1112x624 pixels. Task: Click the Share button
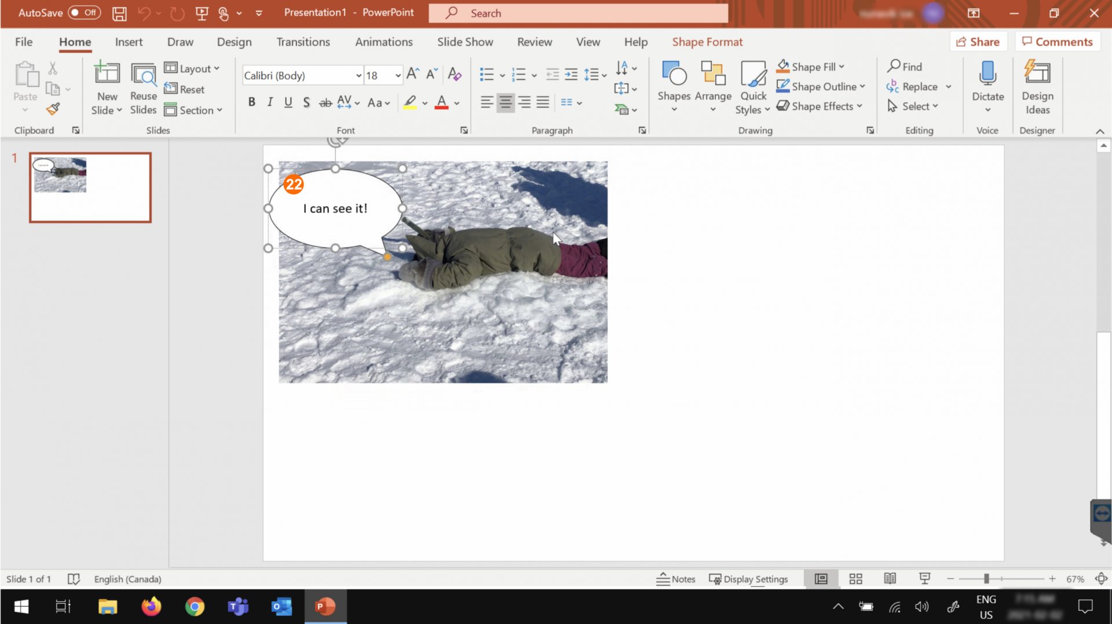978,41
